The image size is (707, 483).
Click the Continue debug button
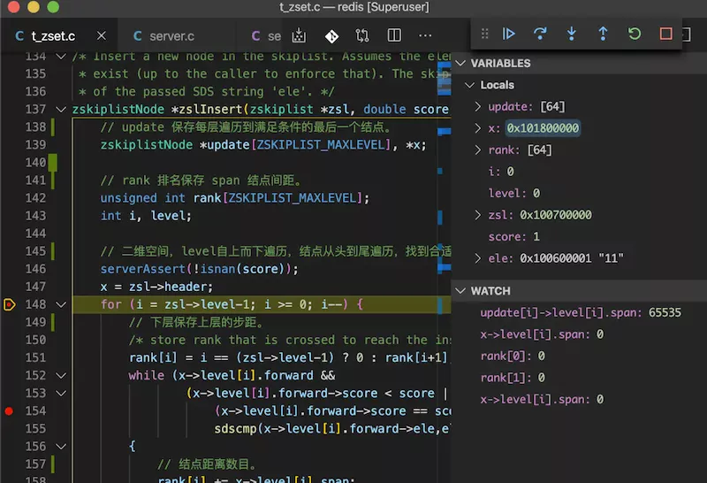[x=509, y=34]
